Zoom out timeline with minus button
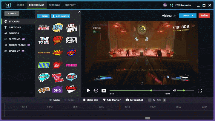This screenshot has width=215, height=121. (x=150, y=100)
